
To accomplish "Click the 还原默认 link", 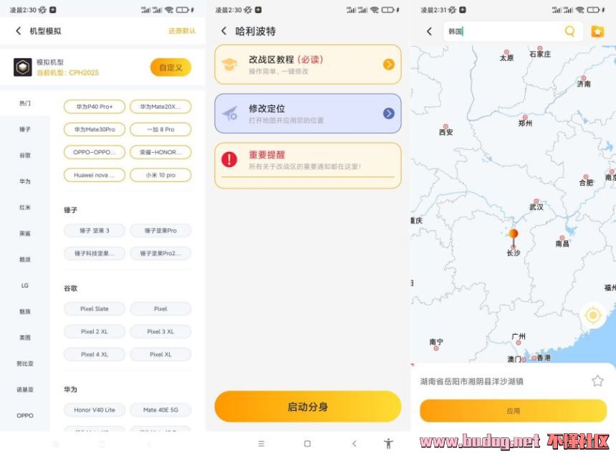I will 182,31.
